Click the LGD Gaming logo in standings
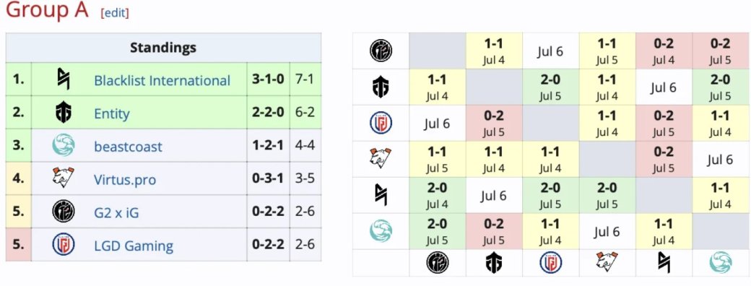 [64, 244]
